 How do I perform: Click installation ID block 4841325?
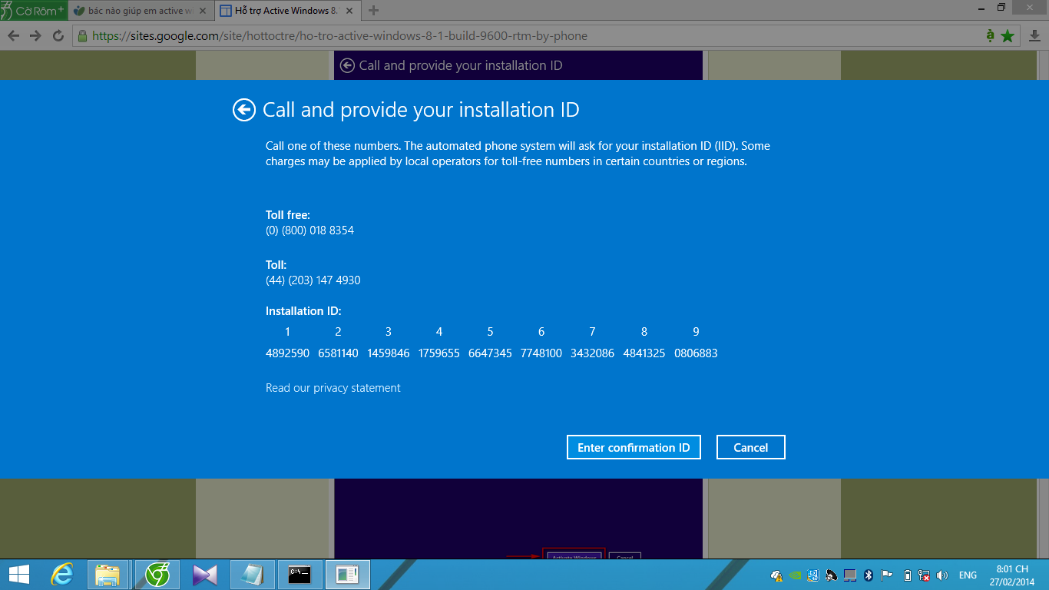coord(644,353)
